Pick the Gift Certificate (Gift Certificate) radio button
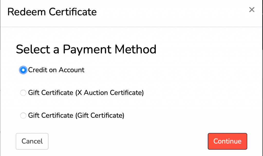The image size is (263, 156). click(x=23, y=116)
